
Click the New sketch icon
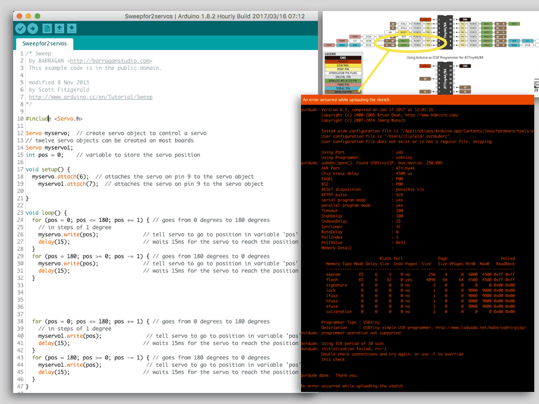coord(47,28)
